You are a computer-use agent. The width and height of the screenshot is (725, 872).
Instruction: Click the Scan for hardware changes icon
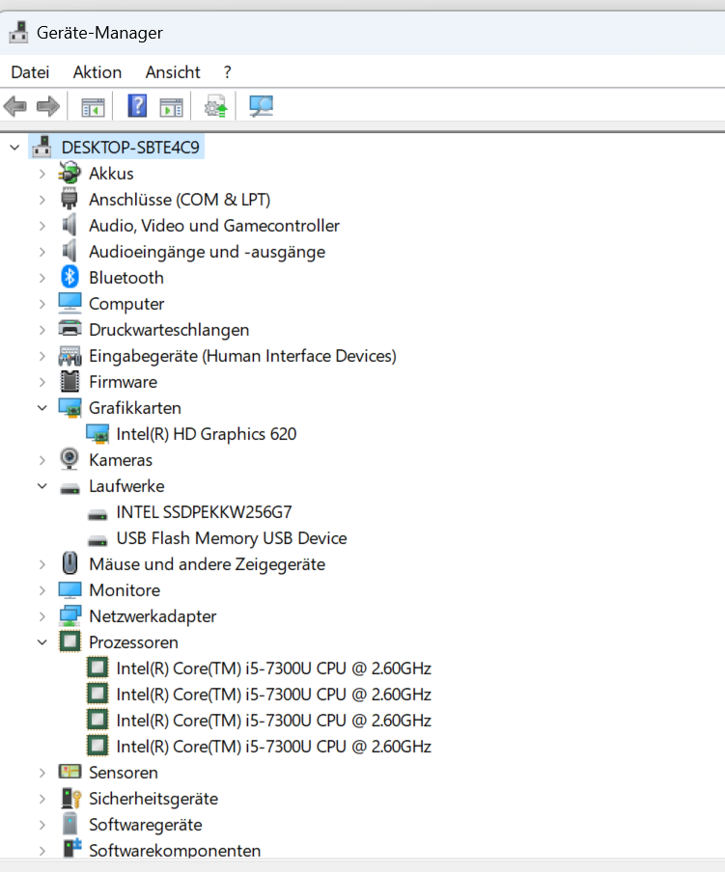(261, 106)
